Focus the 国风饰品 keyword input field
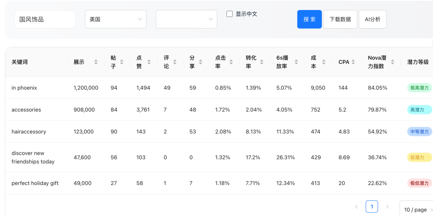 point(45,19)
